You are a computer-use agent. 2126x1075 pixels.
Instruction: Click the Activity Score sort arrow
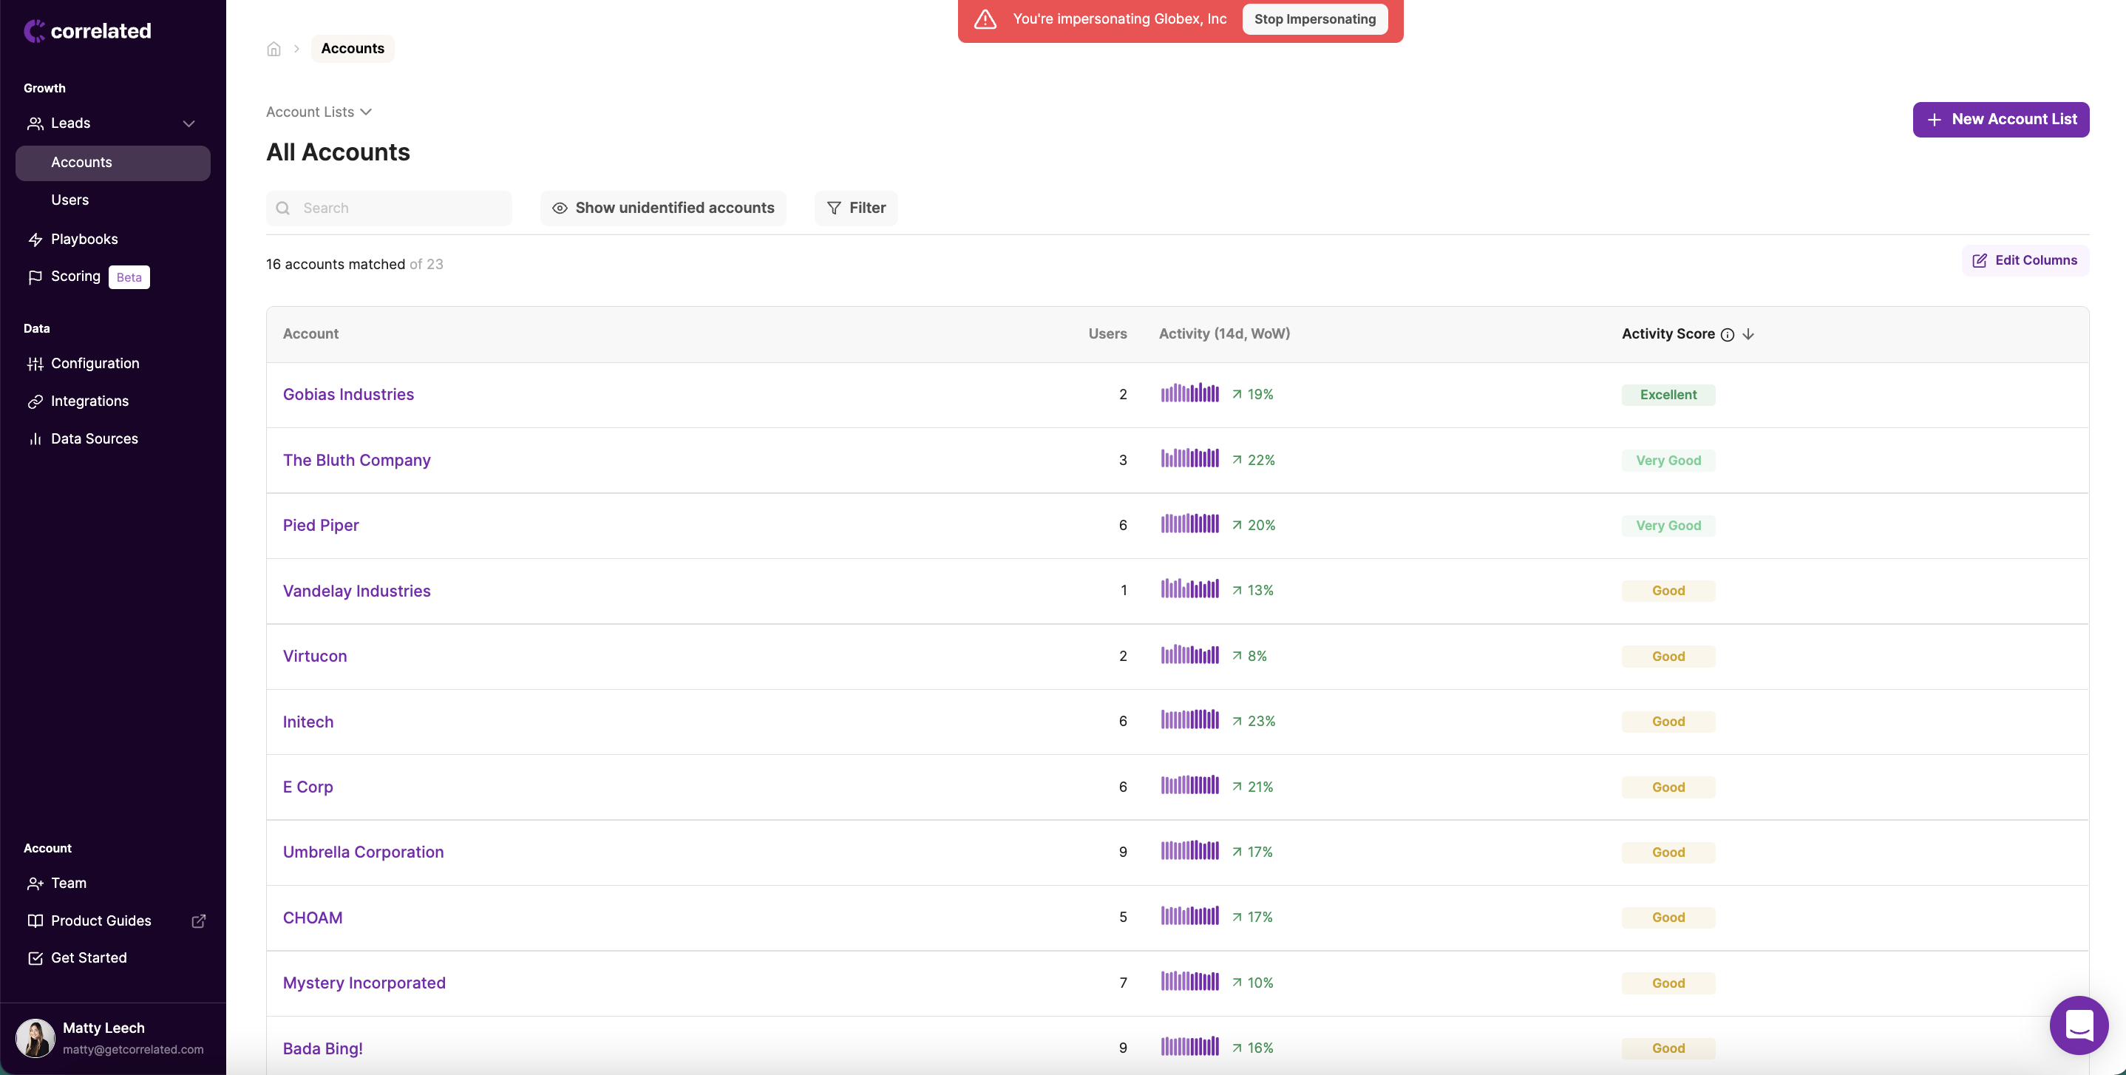click(1748, 334)
